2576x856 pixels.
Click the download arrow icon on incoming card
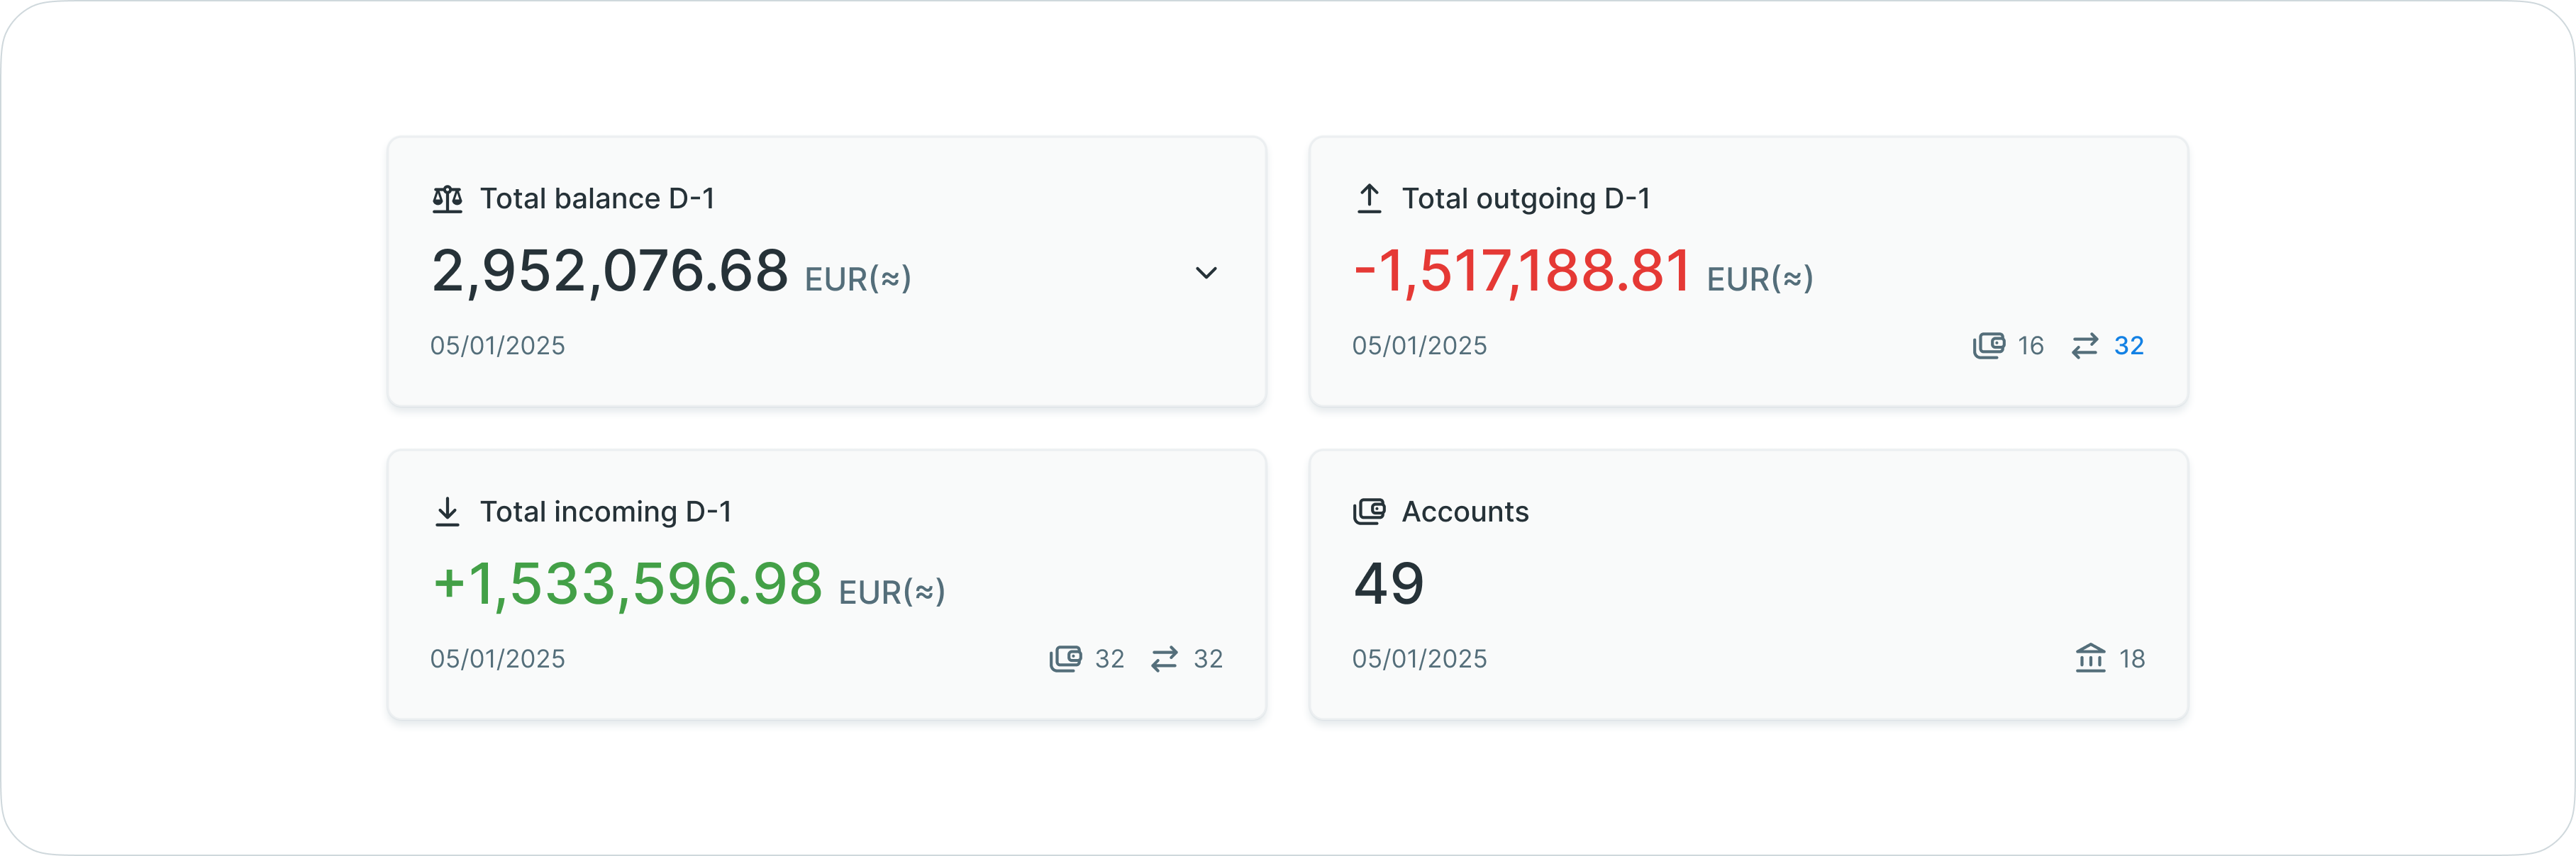[x=447, y=512]
